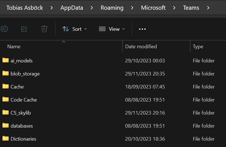This screenshot has width=226, height=147.
Task: Select the Dictionaries folder icon
Action: coord(6,138)
